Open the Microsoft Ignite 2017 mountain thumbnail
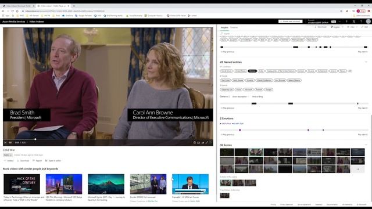The width and height of the screenshot is (372, 209). 106,184
